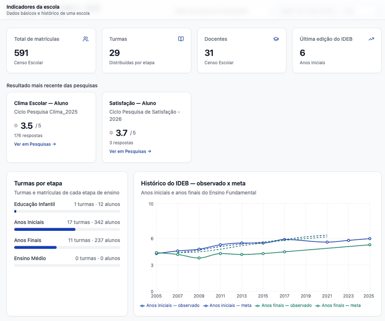This screenshot has width=385, height=321.
Task: Select the 2025 Anos iniciais observed data point
Action: click(370, 239)
